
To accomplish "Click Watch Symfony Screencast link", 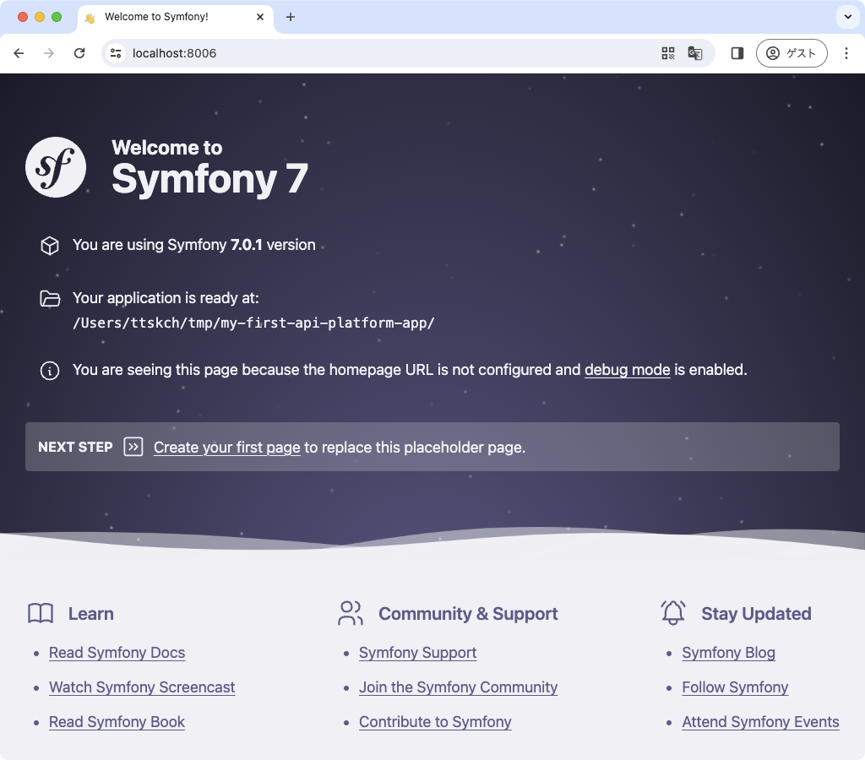I will 142,687.
